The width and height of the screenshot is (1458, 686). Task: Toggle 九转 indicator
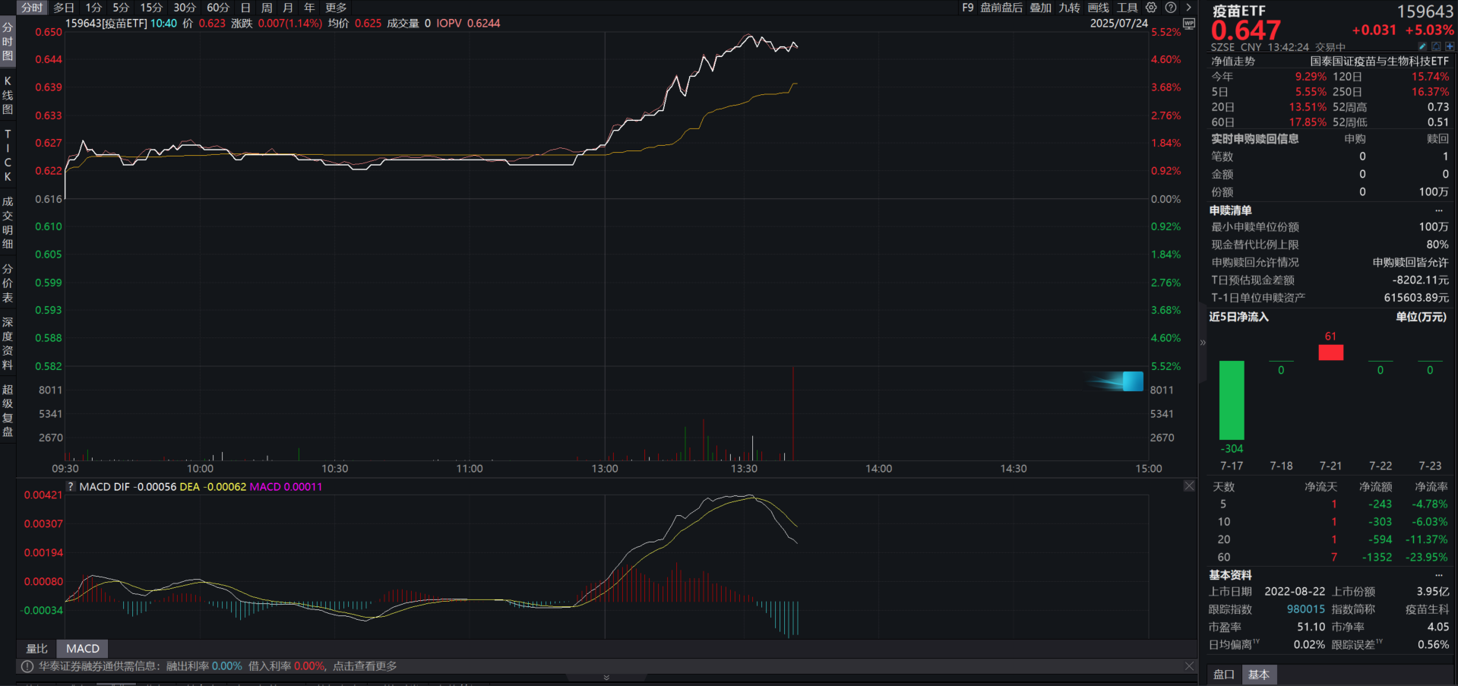[1069, 8]
